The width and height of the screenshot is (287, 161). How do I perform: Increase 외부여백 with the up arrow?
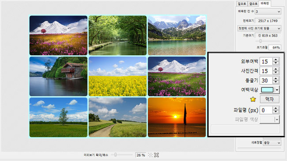click(276, 60)
